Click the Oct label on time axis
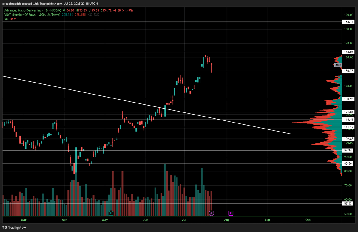The image size is (358, 232). click(308, 220)
